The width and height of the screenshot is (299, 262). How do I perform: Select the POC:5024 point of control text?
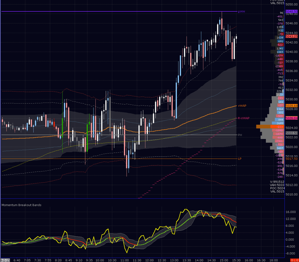(x=277, y=188)
